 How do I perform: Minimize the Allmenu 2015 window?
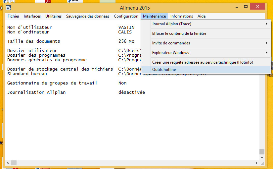click(x=237, y=7)
